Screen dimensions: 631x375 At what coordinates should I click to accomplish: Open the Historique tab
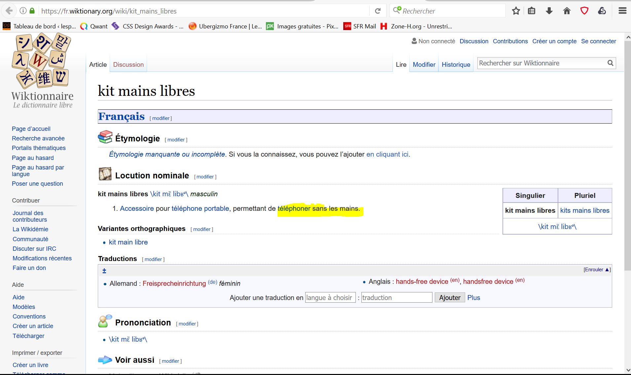pyautogui.click(x=456, y=65)
